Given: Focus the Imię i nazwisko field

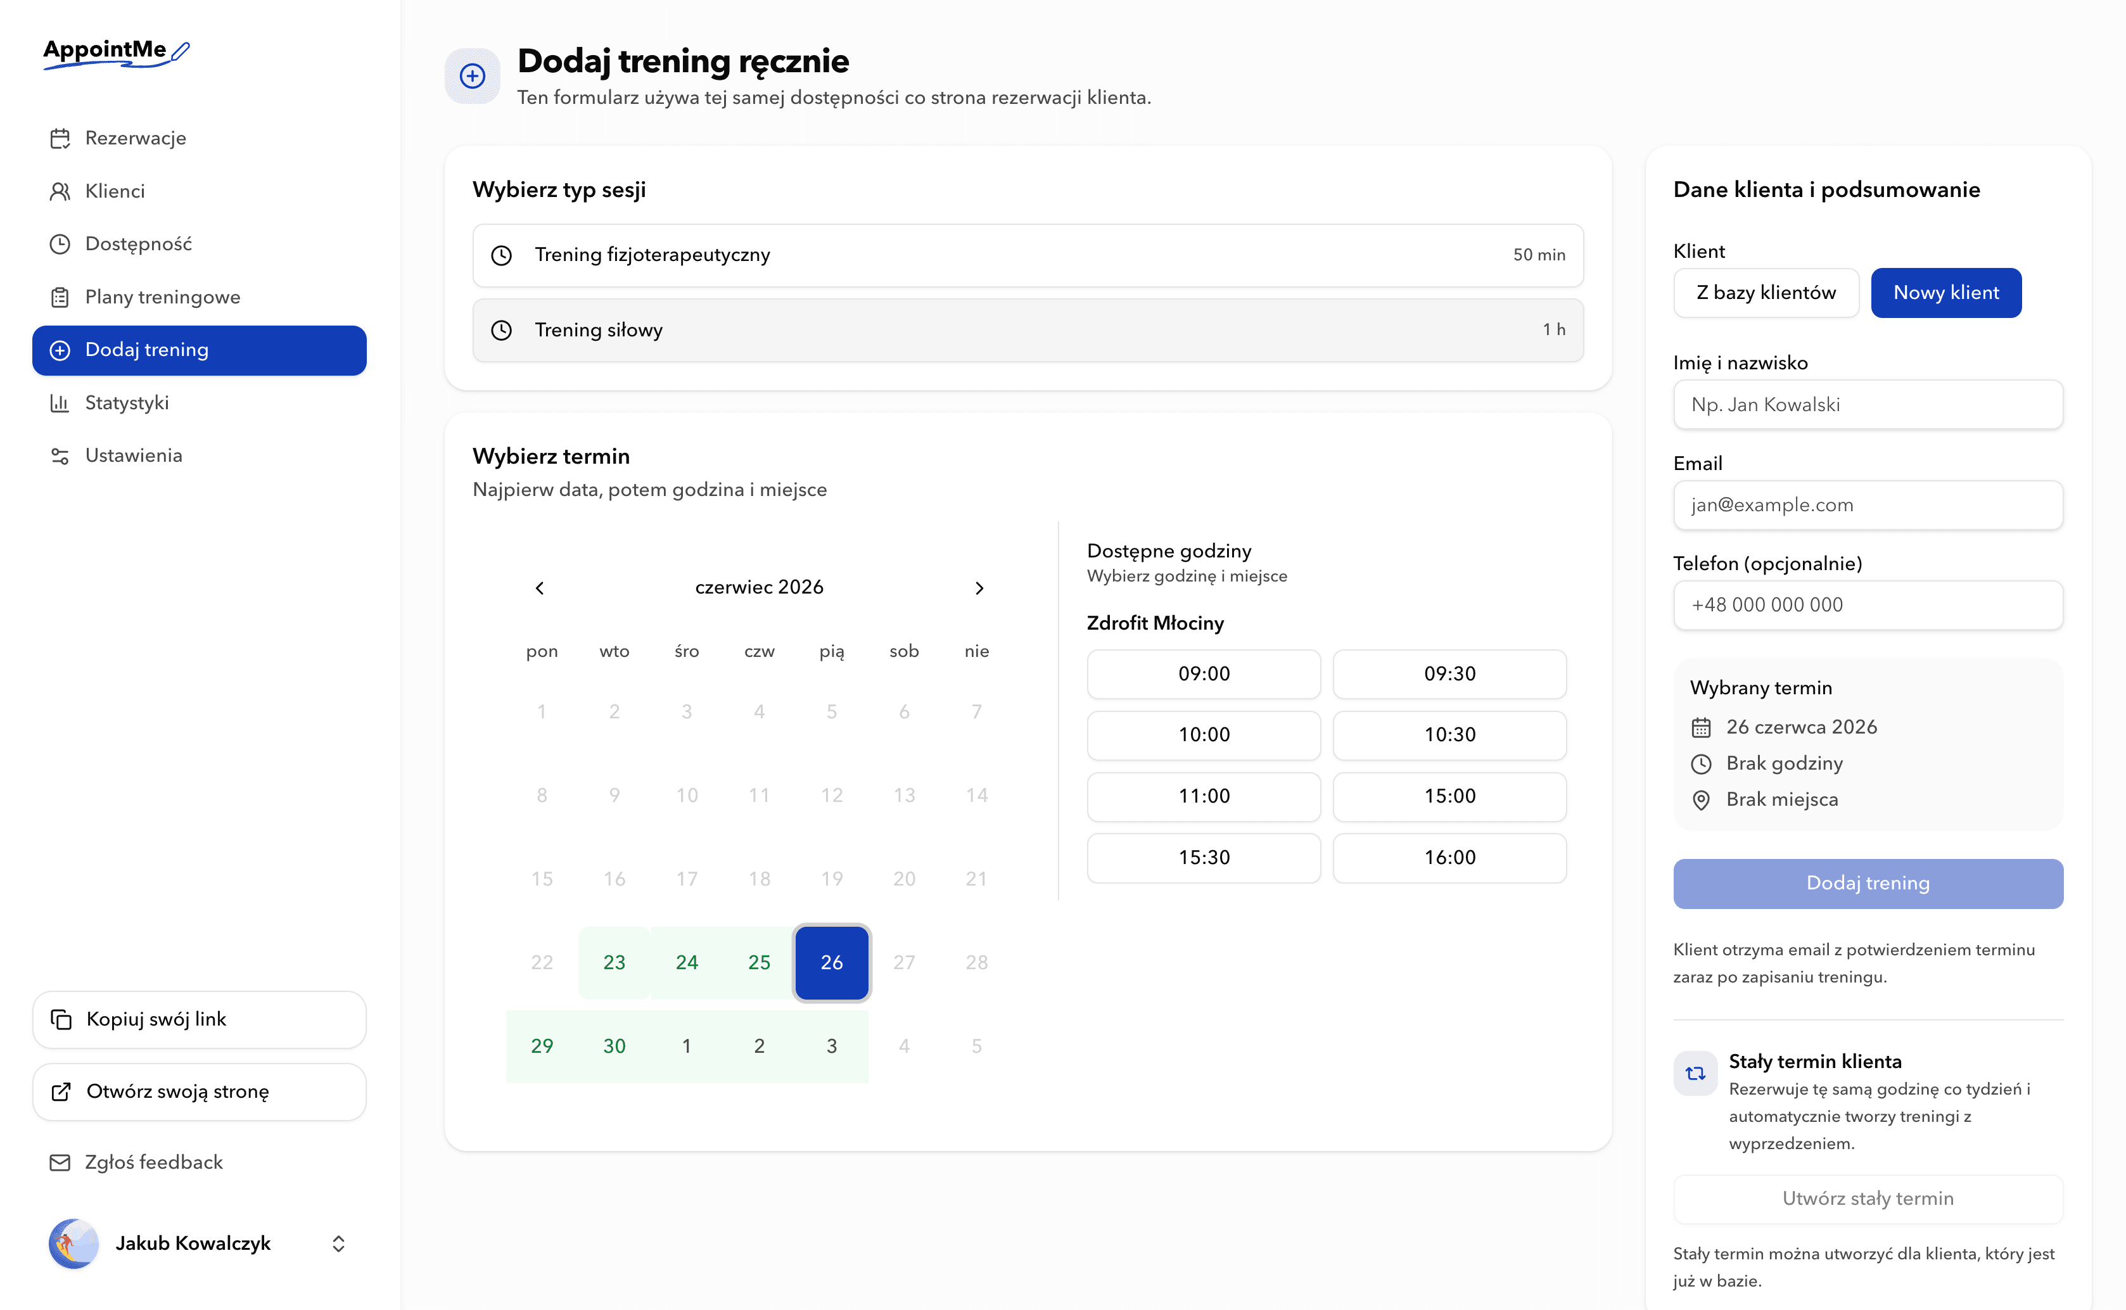Looking at the screenshot, I should [1868, 405].
